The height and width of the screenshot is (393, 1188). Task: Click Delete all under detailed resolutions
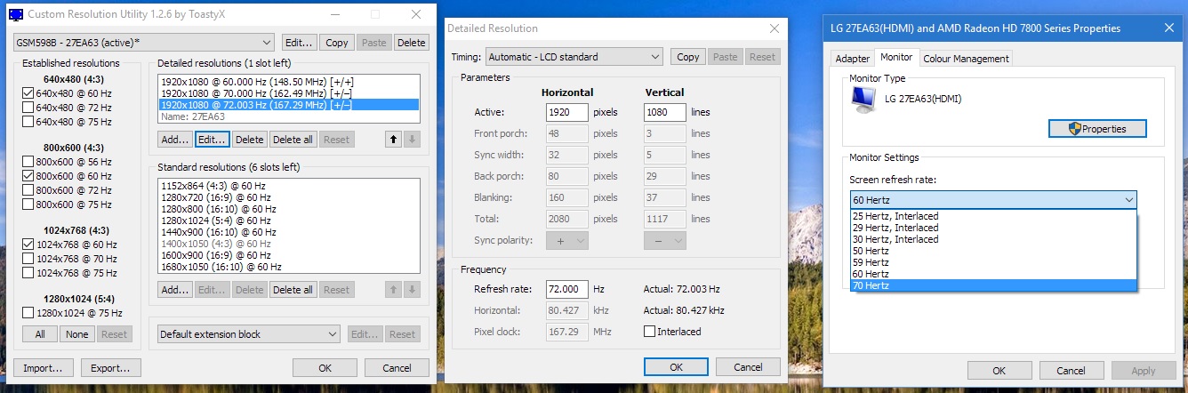coord(293,140)
